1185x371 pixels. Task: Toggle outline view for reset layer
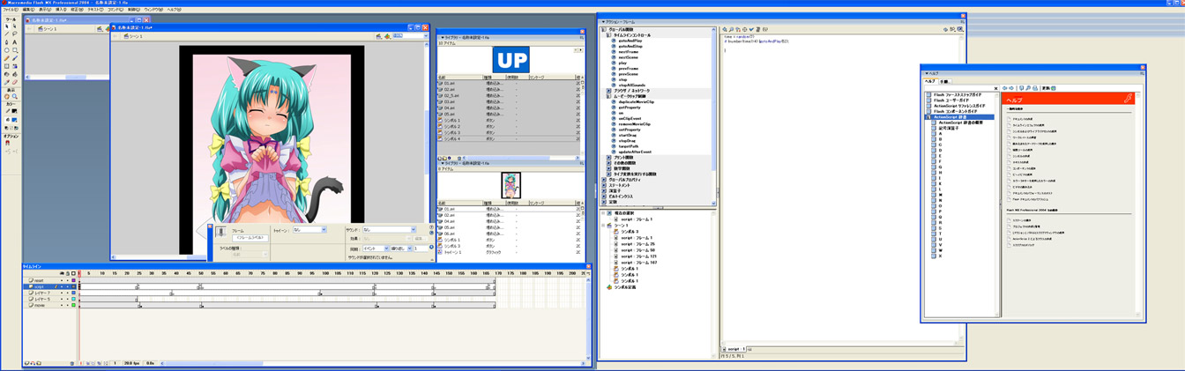coord(73,280)
